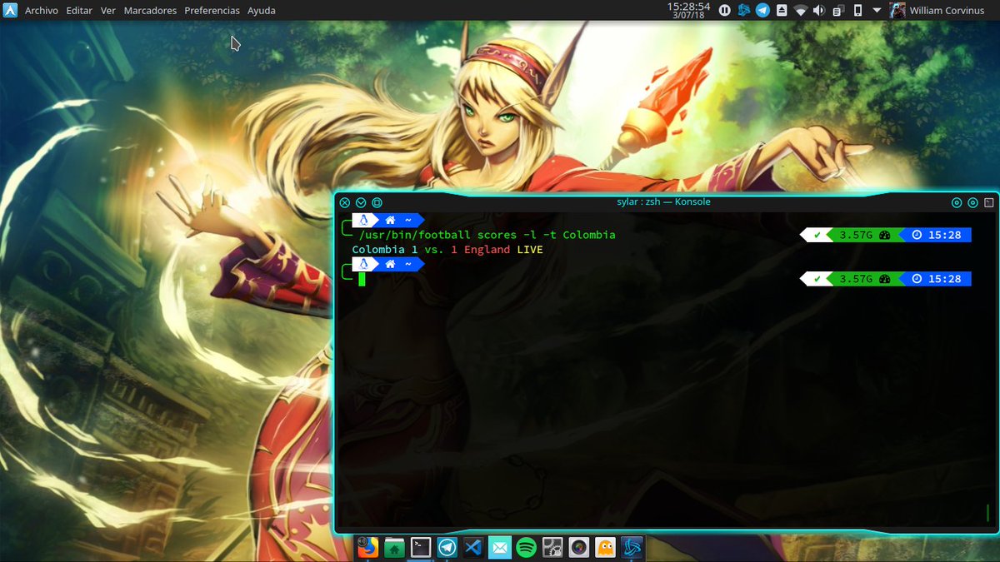Open the camera lens app in the dock
This screenshot has width=1000, height=562.
click(579, 547)
